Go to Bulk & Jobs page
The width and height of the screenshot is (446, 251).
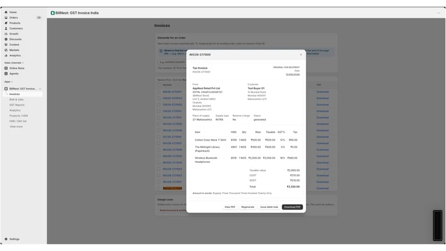(x=17, y=100)
